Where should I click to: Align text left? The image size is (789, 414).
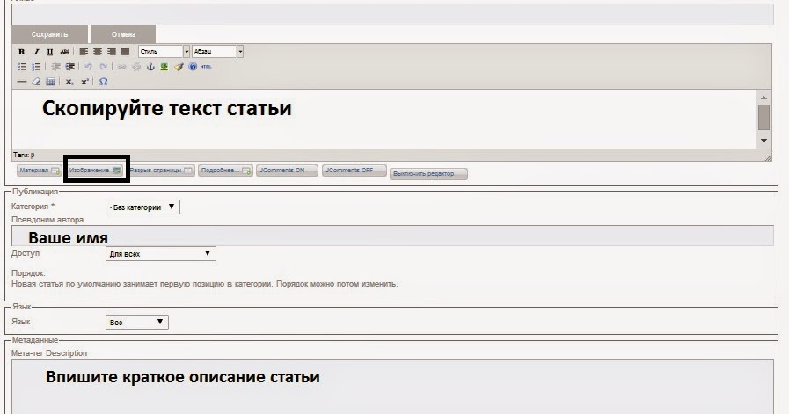tap(84, 52)
